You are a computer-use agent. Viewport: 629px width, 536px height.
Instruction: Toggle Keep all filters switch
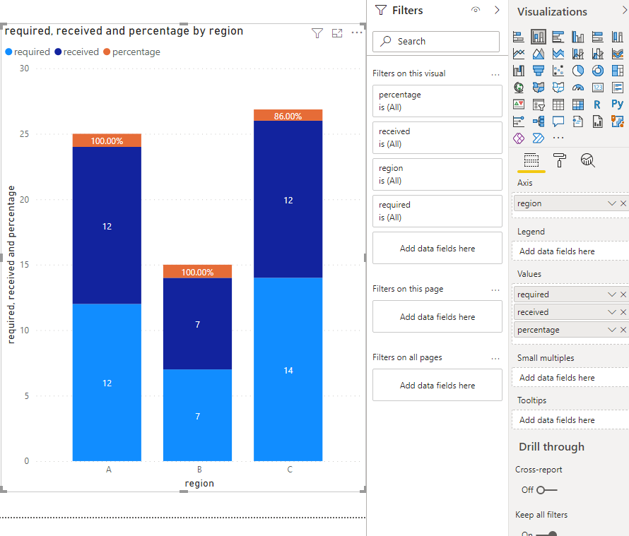pos(546,534)
